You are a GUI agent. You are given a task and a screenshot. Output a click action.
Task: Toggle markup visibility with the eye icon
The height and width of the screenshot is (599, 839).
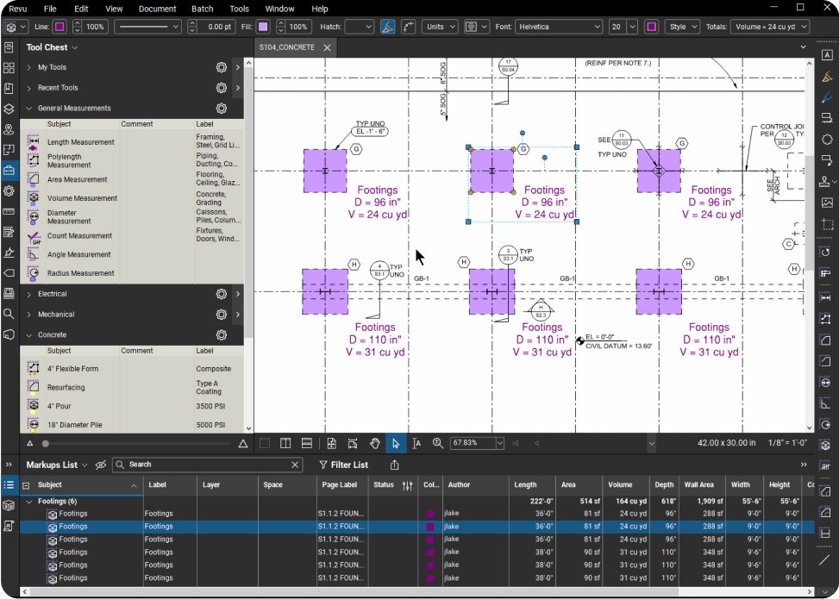(x=100, y=464)
